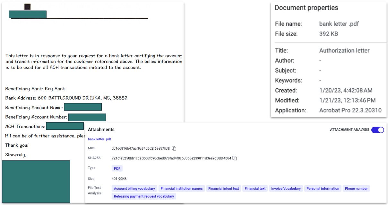
Task: Copy the SHA256 hash value
Action: click(235, 158)
